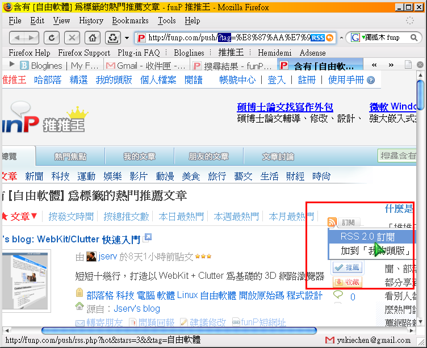Click the new blank tab page icon

408,65
